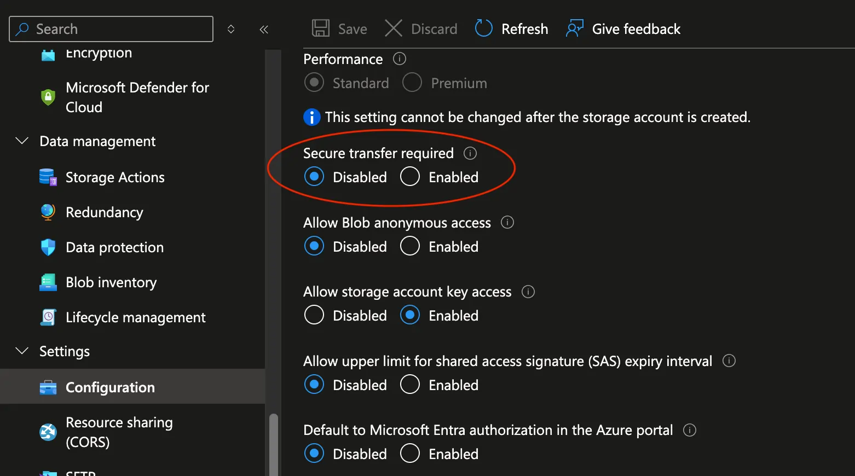Click the Blob inventory icon
Screen dimensions: 855x476
point(48,282)
